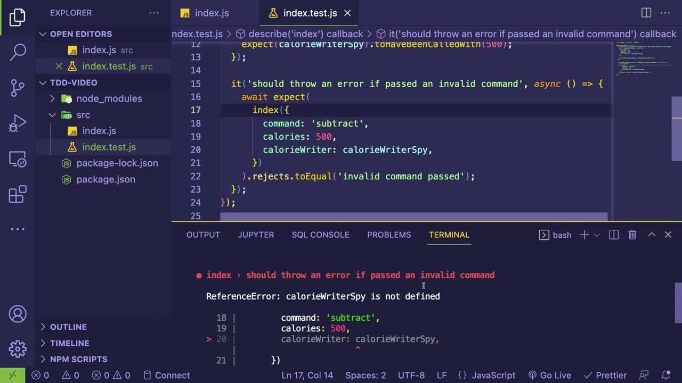Open the Run and Debug view
Screen dimensions: 682x383
click(18, 123)
